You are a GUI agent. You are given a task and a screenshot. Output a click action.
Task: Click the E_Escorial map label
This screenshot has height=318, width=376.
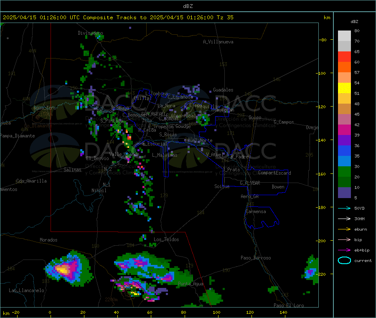[x=155, y=144]
